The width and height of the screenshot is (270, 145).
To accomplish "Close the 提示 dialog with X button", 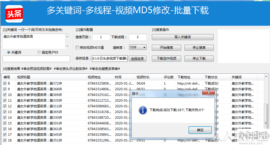I will pos(209,92).
